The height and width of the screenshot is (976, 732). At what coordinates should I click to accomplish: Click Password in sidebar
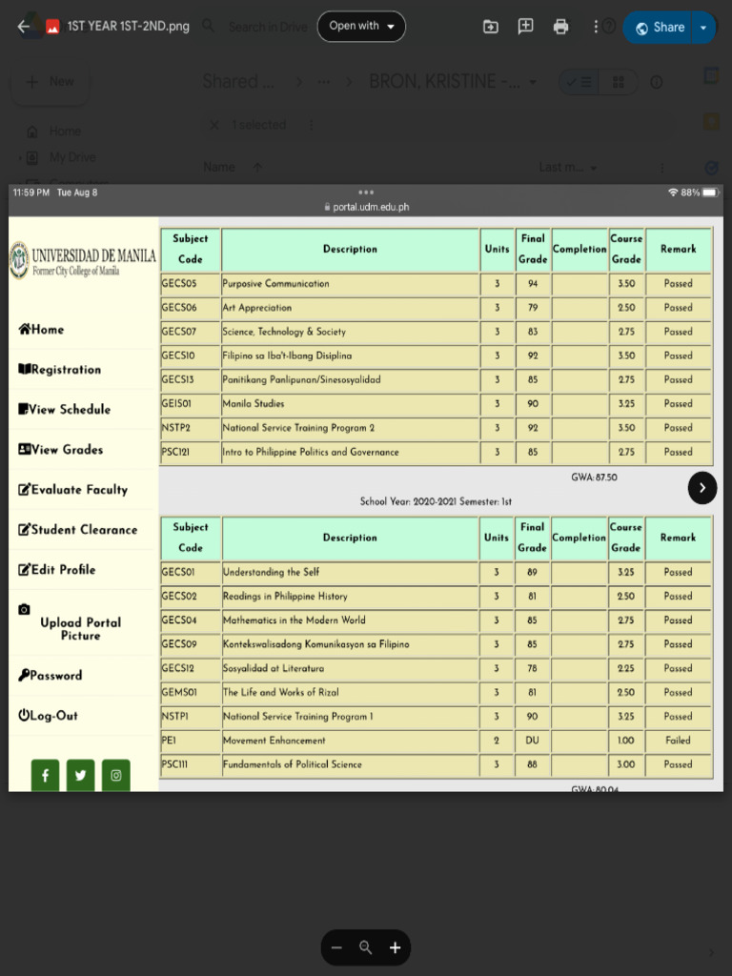(50, 676)
